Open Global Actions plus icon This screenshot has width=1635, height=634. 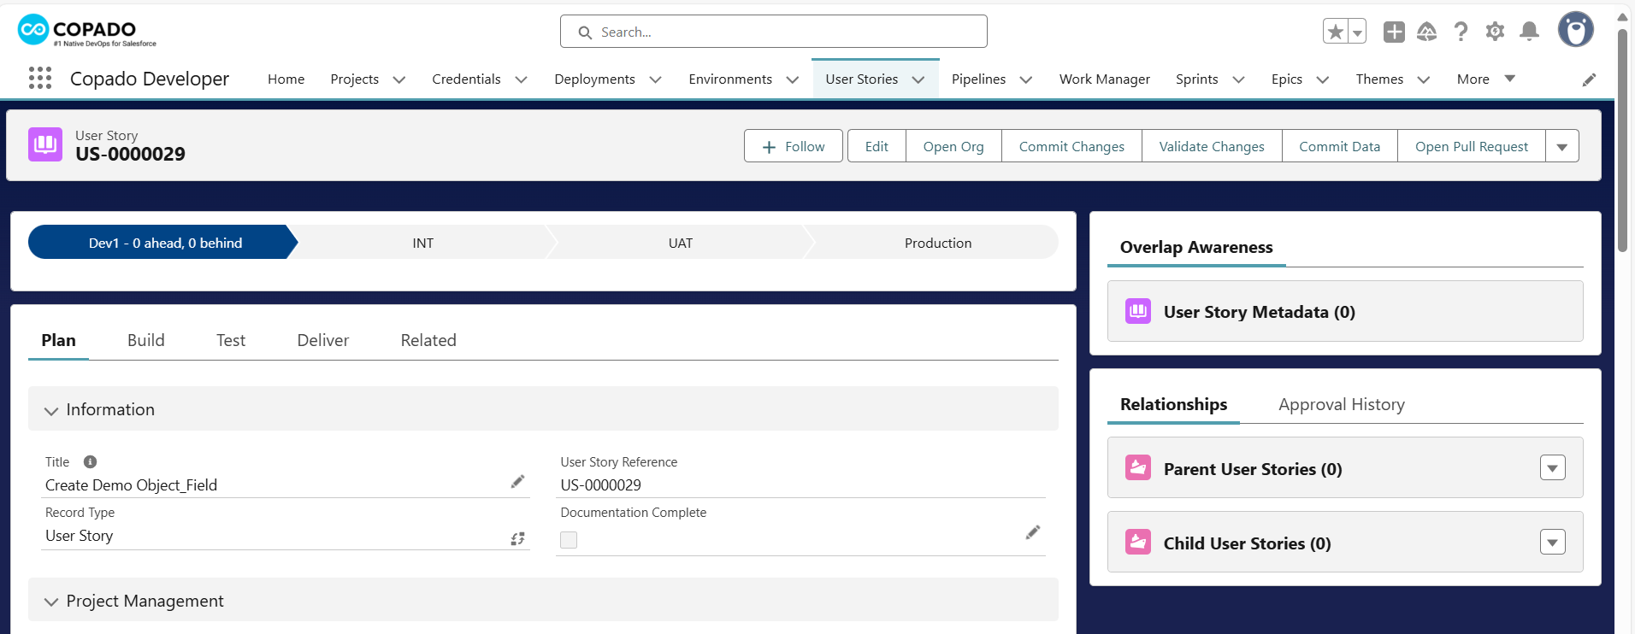tap(1394, 32)
